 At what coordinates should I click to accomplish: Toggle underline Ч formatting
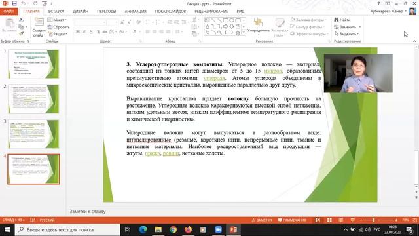tap(91, 32)
